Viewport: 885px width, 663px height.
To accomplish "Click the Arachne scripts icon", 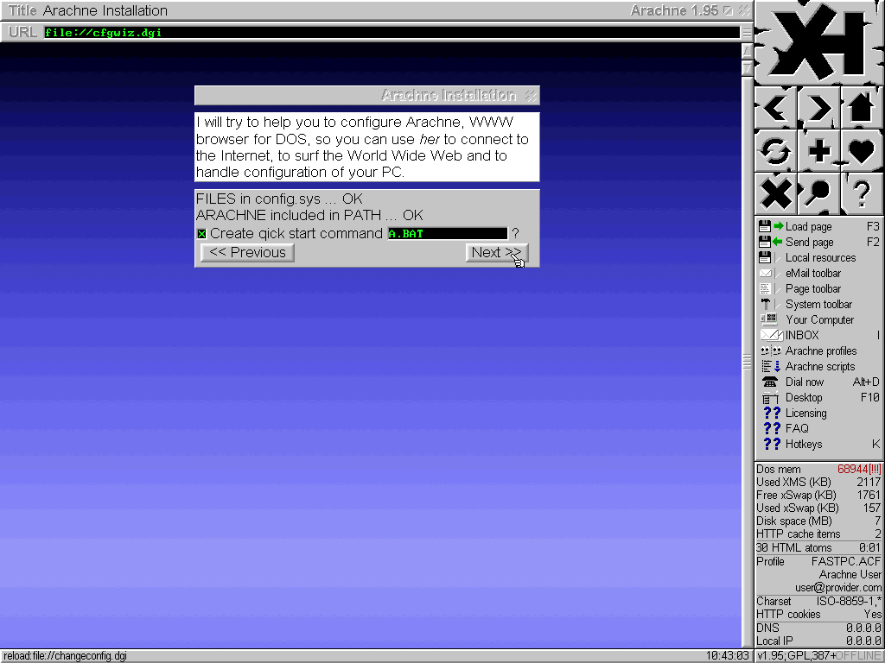I will click(771, 366).
